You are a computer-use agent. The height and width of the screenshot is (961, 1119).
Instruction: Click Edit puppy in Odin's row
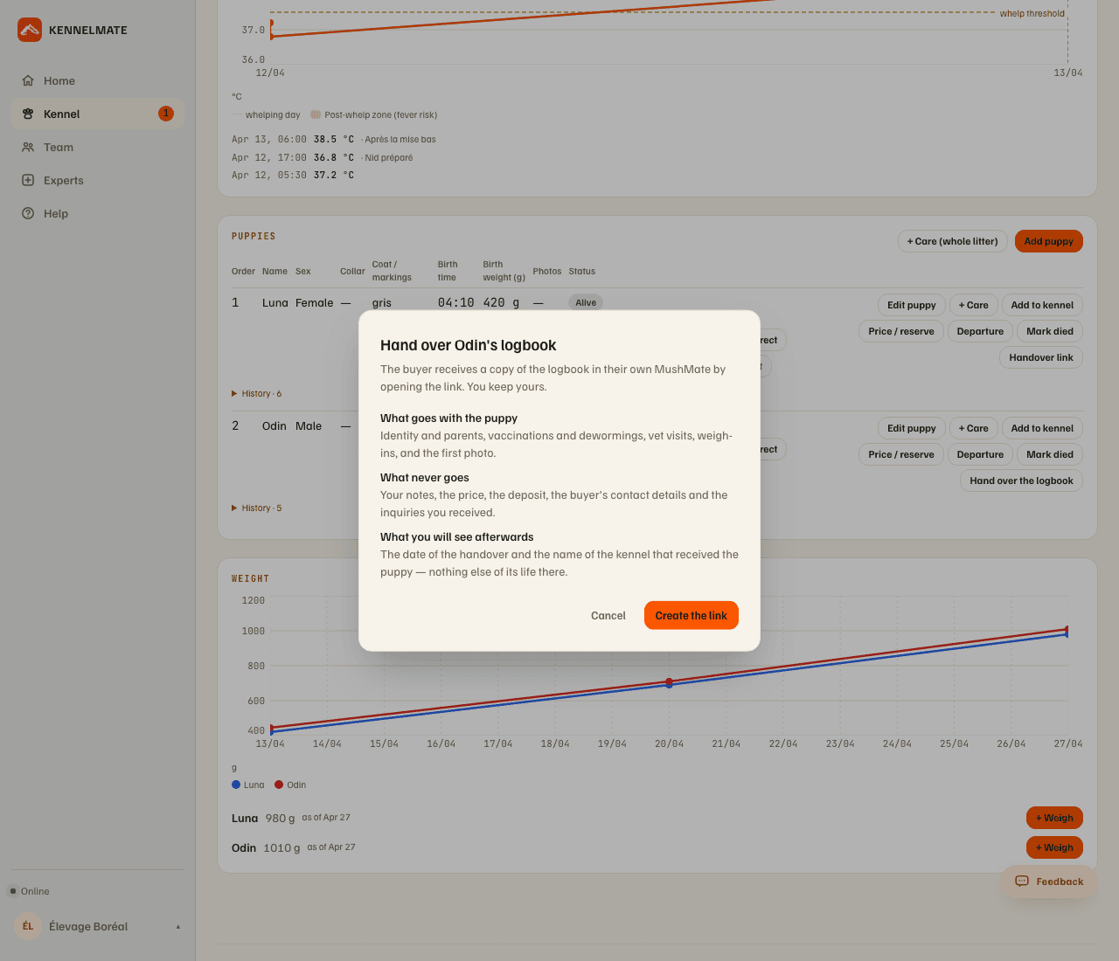coord(912,428)
